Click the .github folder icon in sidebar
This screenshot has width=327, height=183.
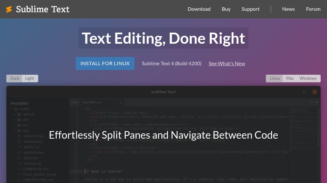19,114
